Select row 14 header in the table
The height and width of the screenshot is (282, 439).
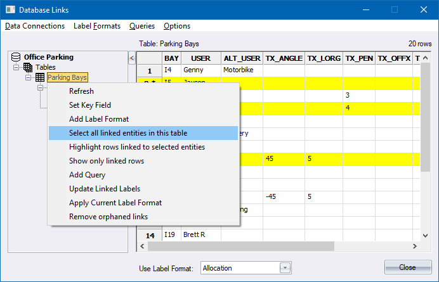150,235
